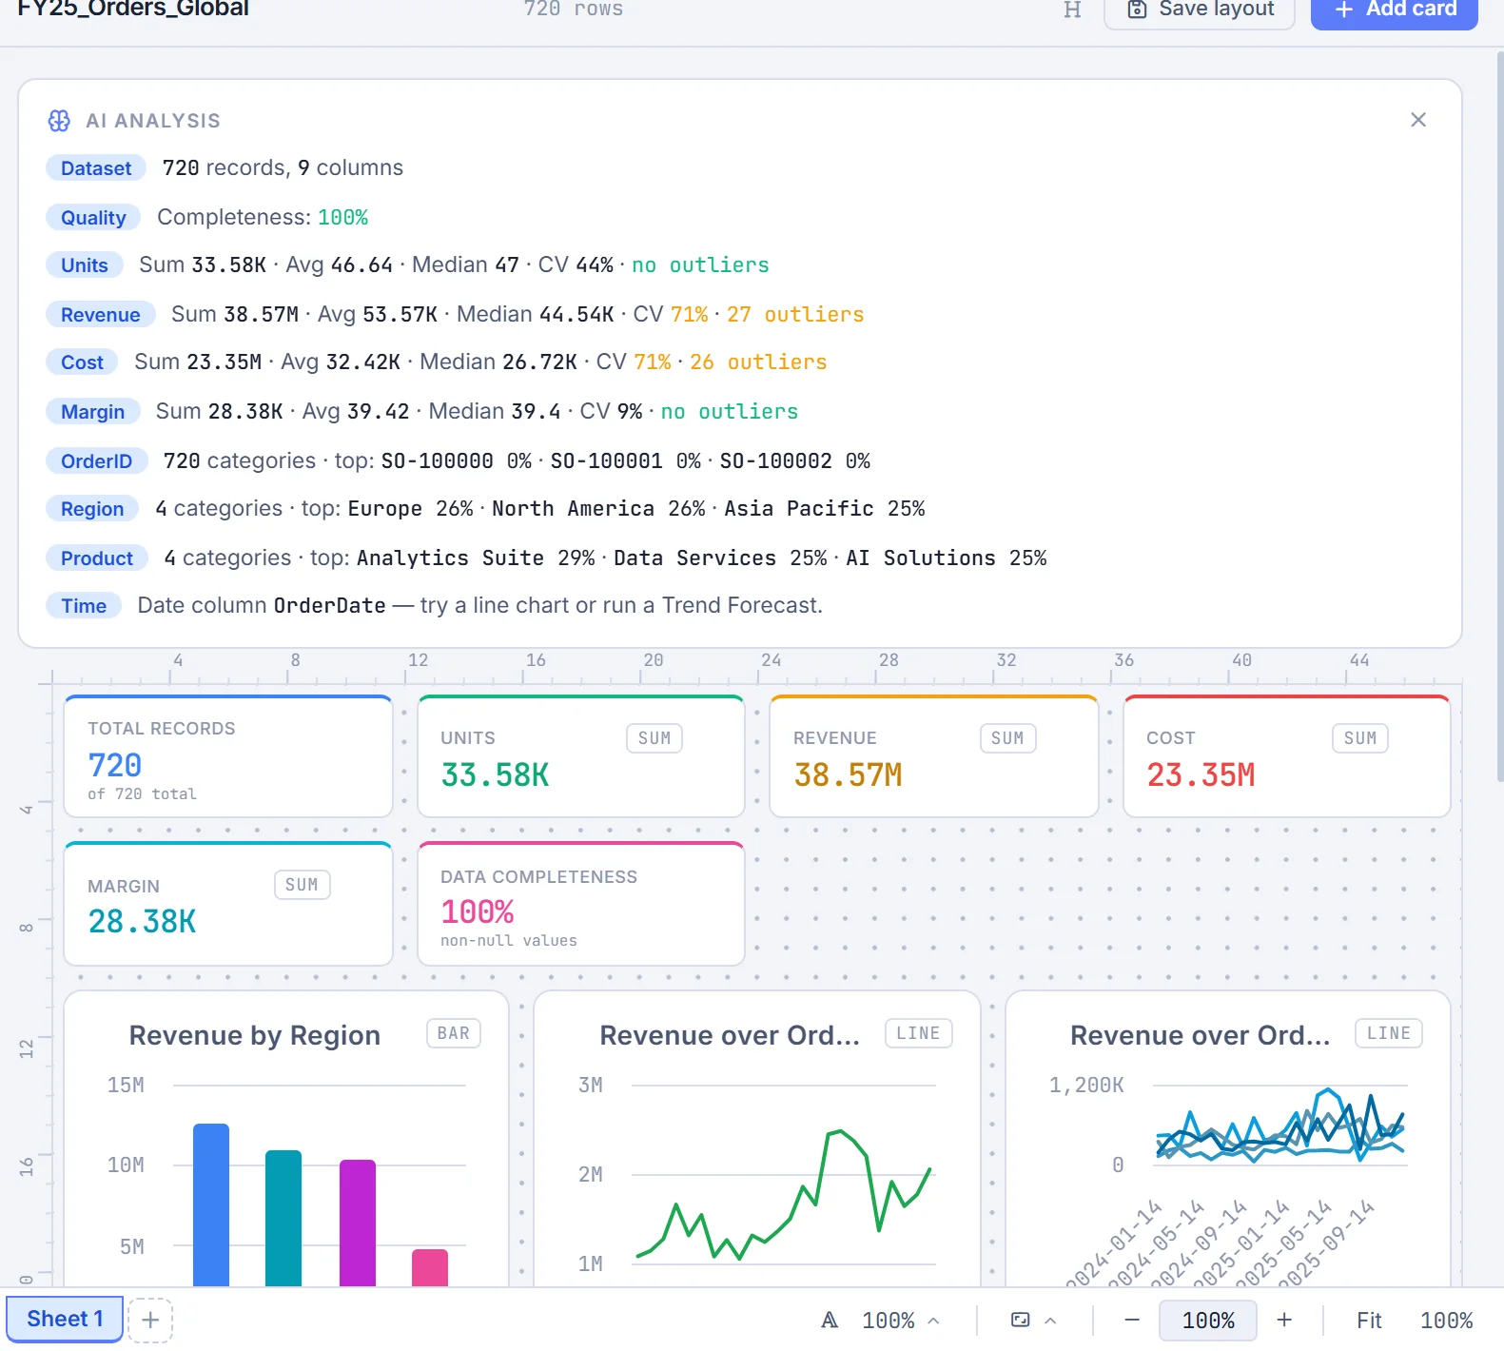
Task: Switch to the Sheet 1 tab
Action: click(x=65, y=1319)
